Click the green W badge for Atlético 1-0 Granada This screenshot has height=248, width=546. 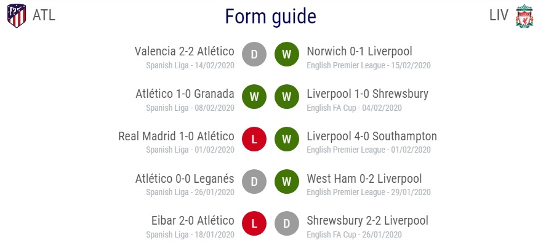[254, 97]
